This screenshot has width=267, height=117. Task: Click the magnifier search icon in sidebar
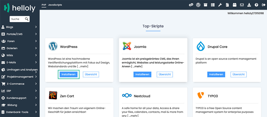click(26, 19)
